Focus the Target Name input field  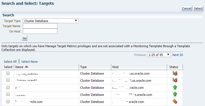40,26
